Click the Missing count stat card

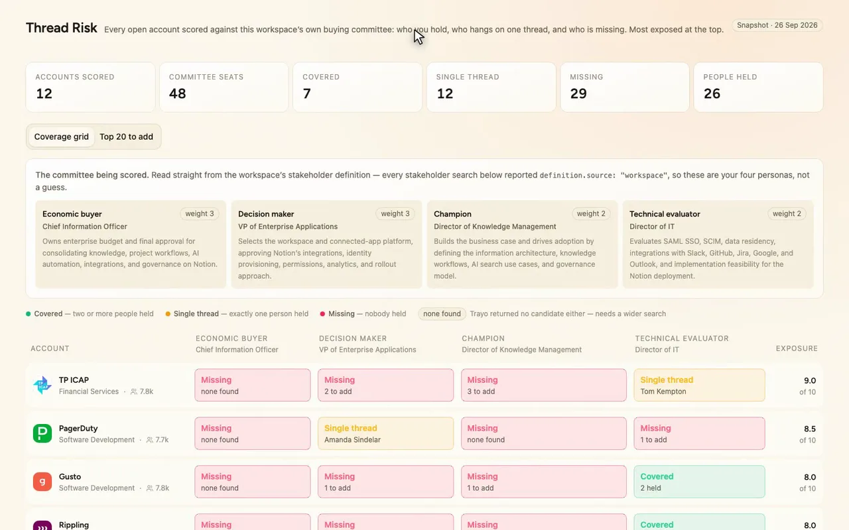coord(625,87)
